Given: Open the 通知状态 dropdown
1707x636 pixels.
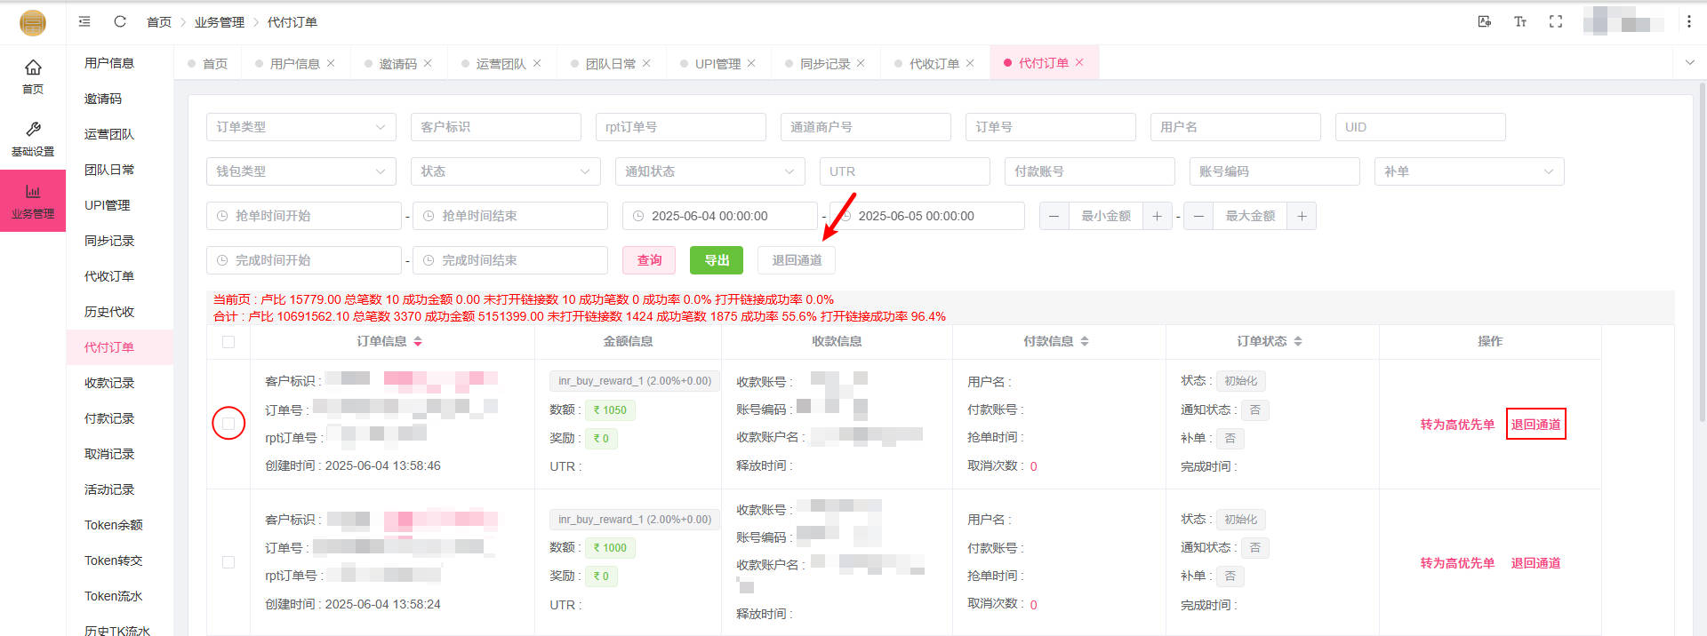Looking at the screenshot, I should (x=709, y=171).
